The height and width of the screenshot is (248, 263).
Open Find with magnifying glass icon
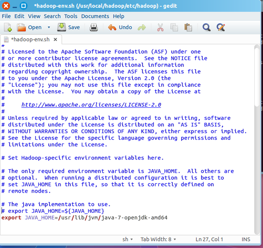click(x=207, y=27)
